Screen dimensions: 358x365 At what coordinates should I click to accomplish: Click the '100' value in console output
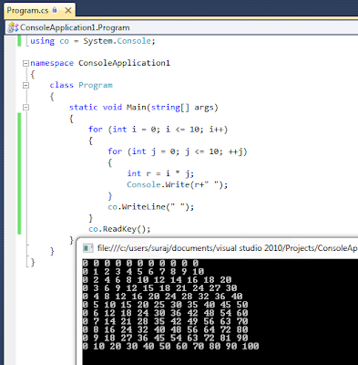coord(251,346)
